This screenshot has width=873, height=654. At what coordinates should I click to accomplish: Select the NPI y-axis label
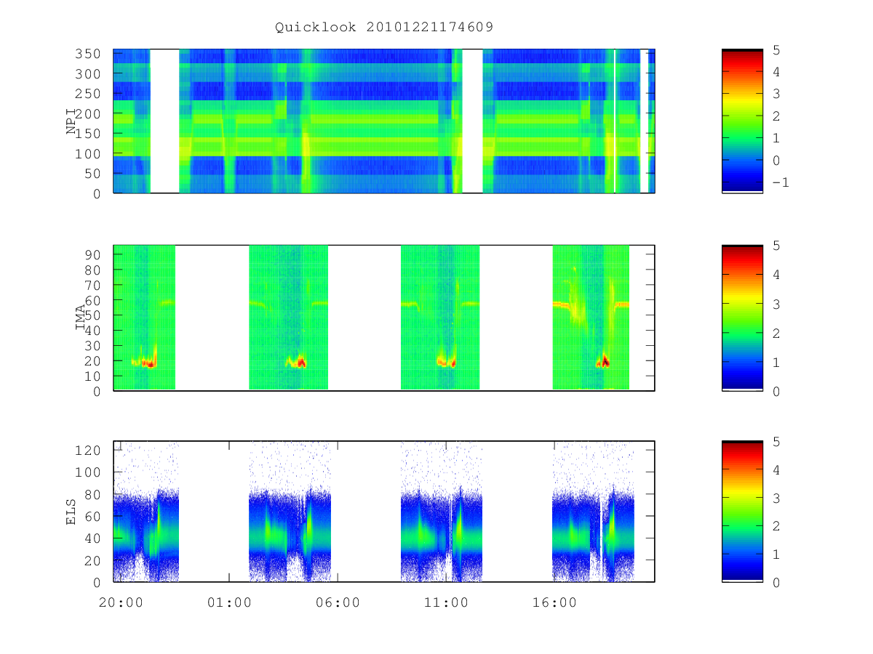coord(72,121)
